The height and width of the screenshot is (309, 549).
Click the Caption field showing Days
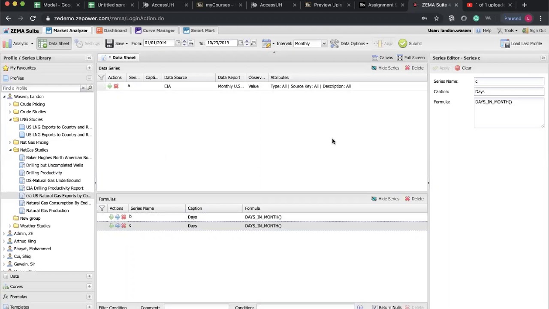pos(509,91)
